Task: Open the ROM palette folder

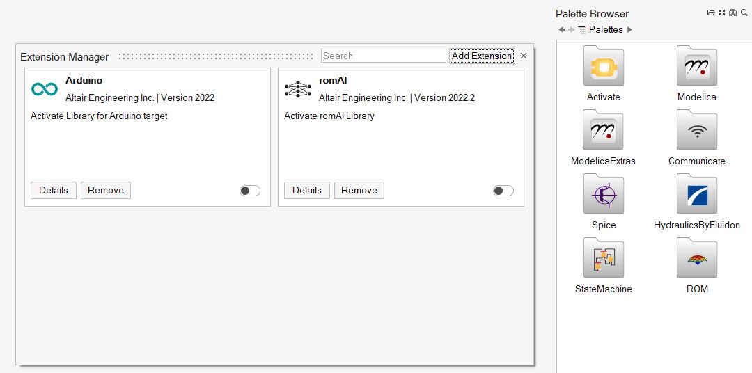Action: point(696,259)
